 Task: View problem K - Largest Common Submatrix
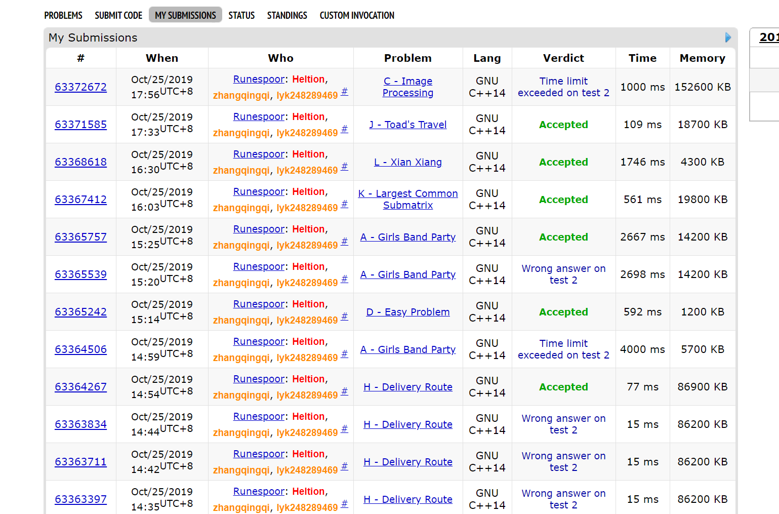pos(408,200)
